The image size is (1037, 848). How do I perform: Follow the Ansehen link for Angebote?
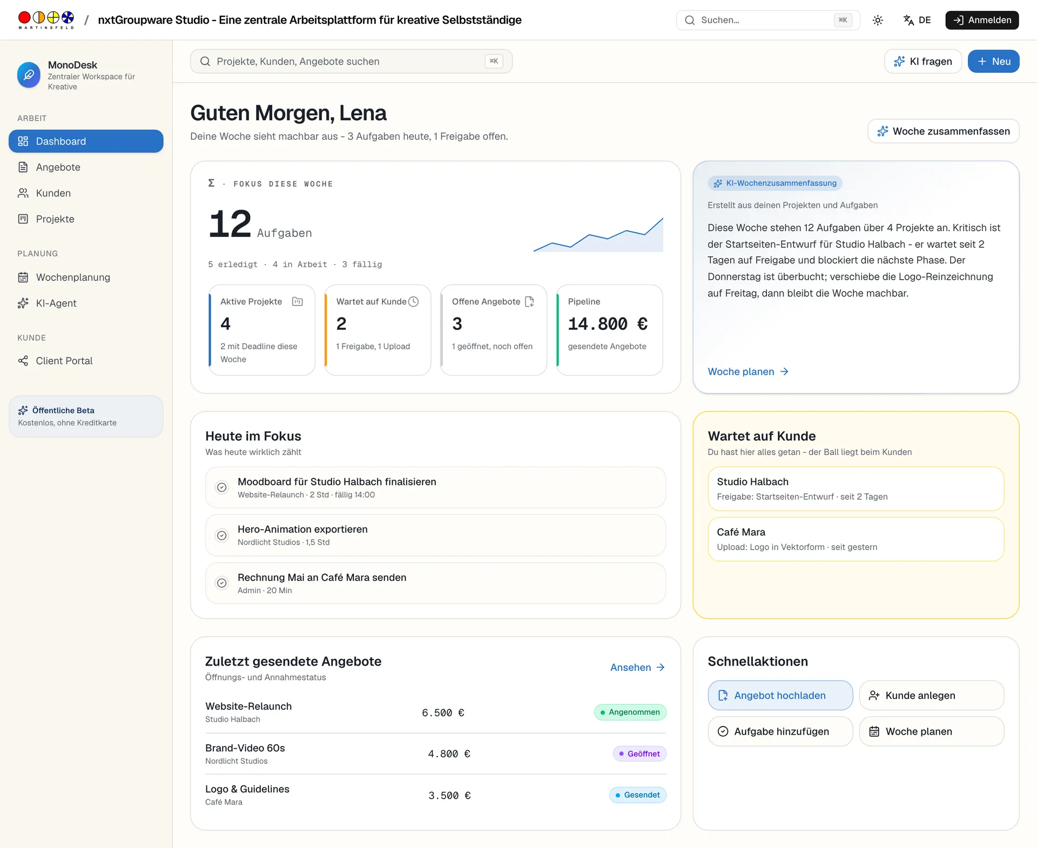(637, 668)
